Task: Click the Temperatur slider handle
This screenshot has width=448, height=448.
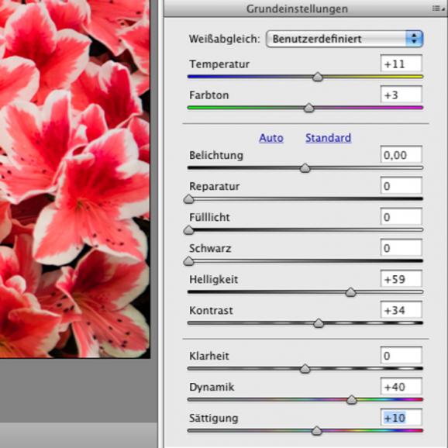Action: point(318,77)
